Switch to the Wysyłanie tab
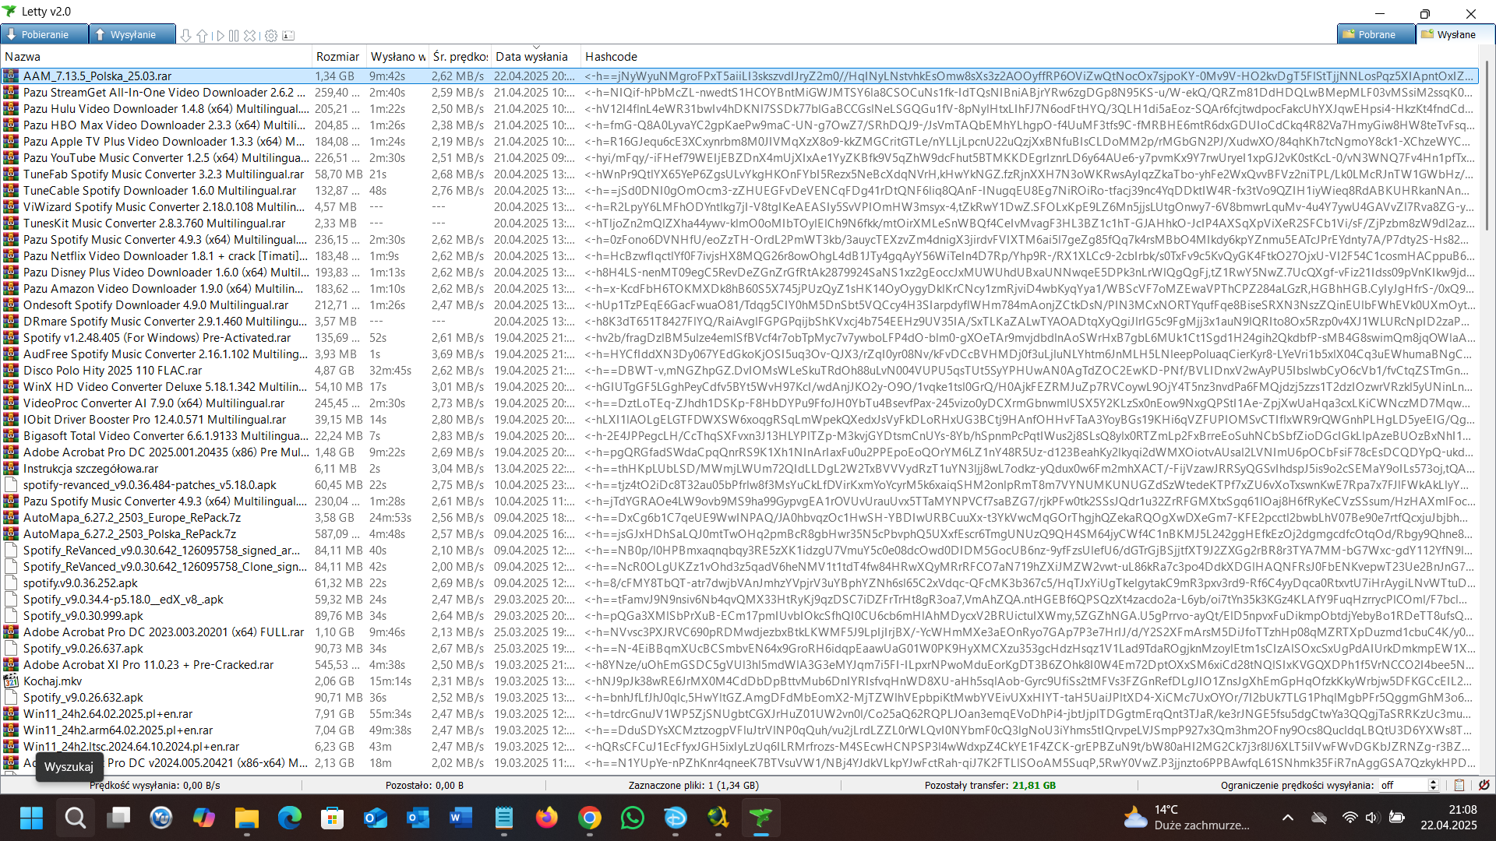Viewport: 1496px width, 841px height. click(132, 34)
